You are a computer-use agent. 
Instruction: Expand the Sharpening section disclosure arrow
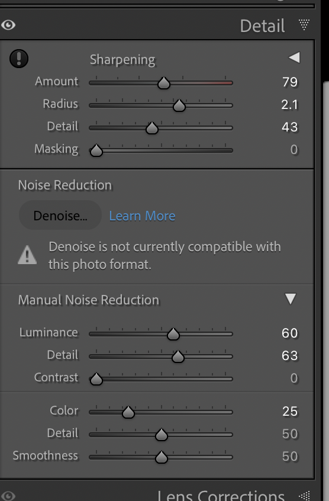[x=294, y=57]
